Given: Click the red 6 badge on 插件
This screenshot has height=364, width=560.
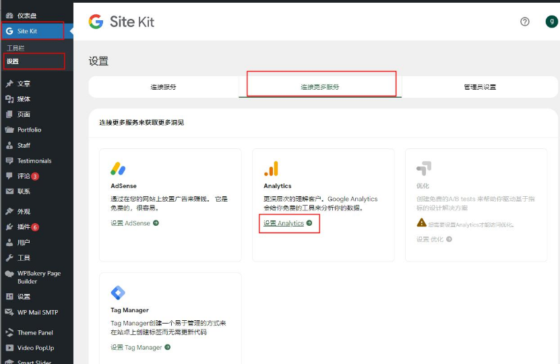Looking at the screenshot, I should click(35, 227).
